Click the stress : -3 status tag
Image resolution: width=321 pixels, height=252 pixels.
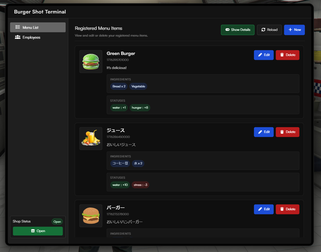tap(141, 185)
